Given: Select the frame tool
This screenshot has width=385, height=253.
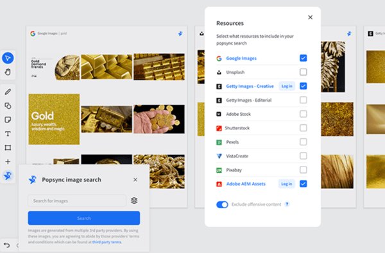Looking at the screenshot, I should [x=8, y=147].
